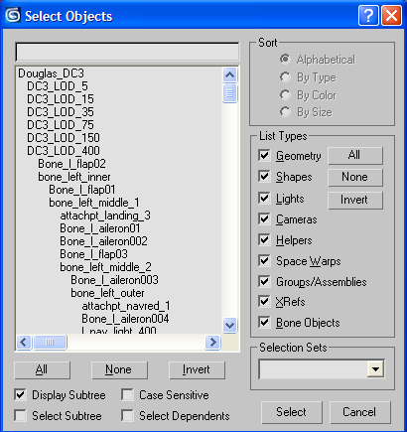The image size is (407, 432).
Task: Click the horizontal scrollbar thumb
Action: coord(50,343)
